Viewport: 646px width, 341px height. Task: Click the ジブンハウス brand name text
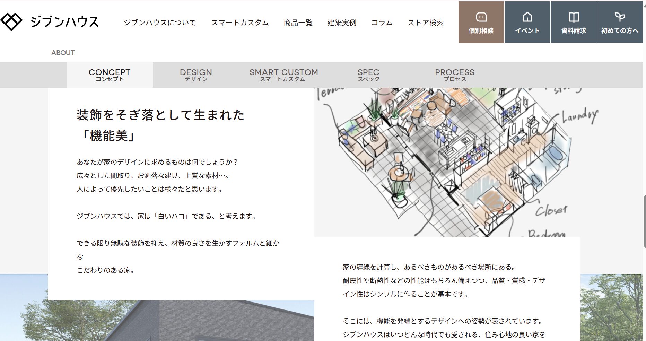65,22
